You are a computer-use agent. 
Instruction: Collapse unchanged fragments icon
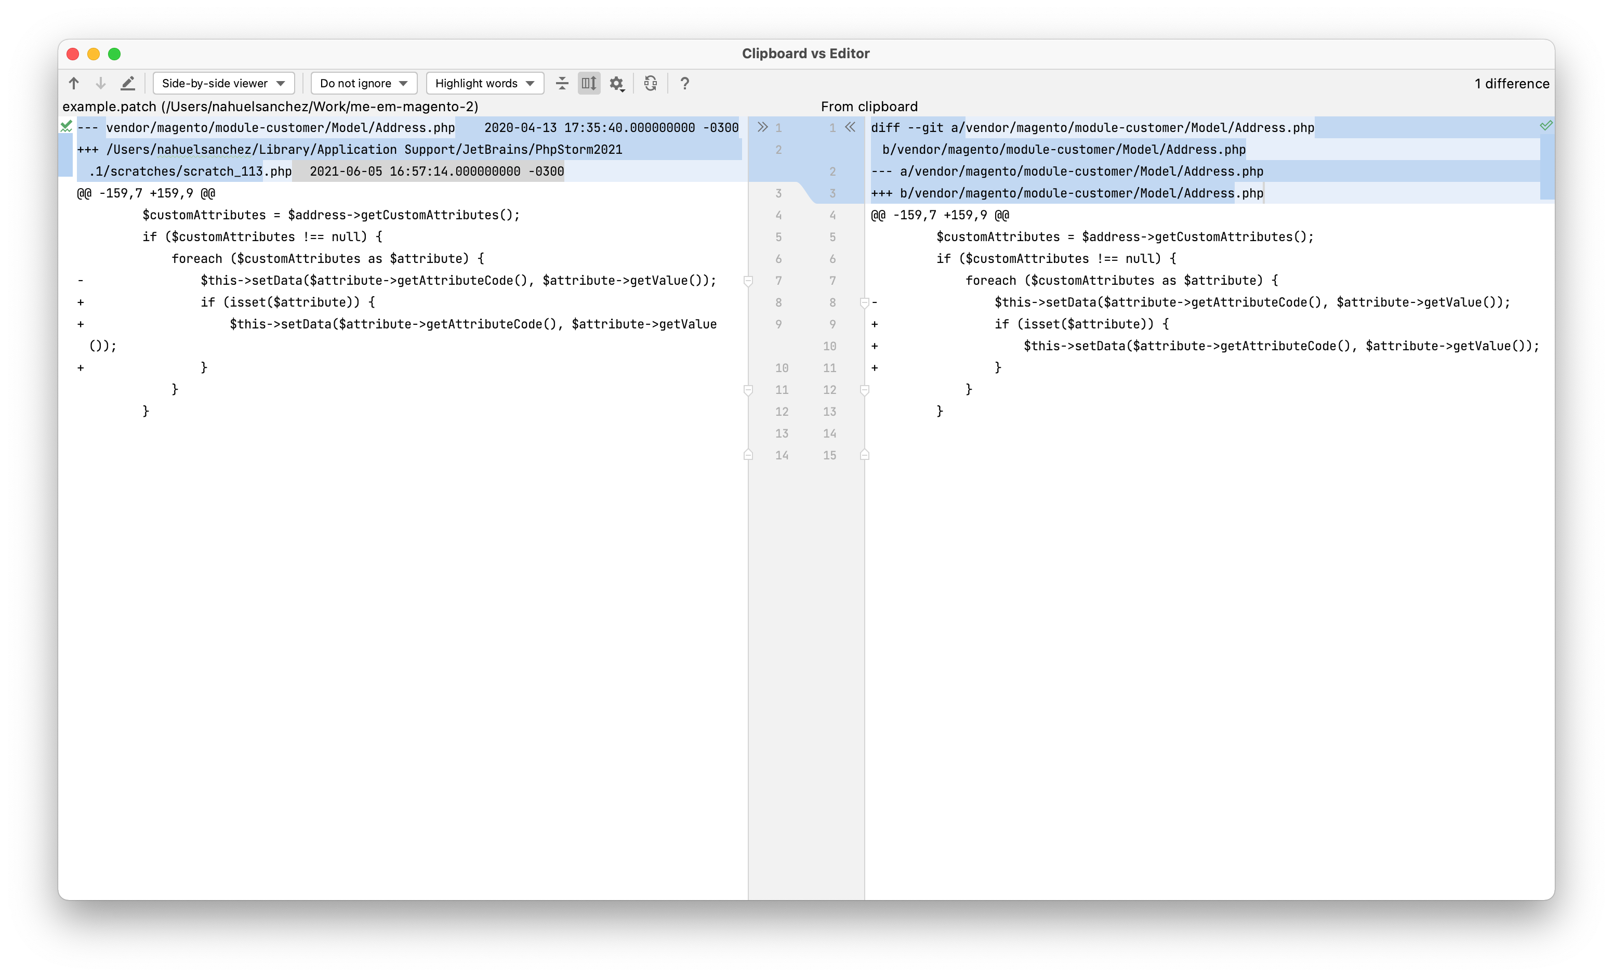click(x=562, y=83)
